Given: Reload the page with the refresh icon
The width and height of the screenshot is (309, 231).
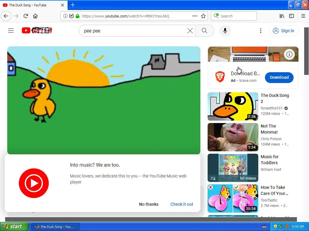Looking at the screenshot, I should coord(26,16).
